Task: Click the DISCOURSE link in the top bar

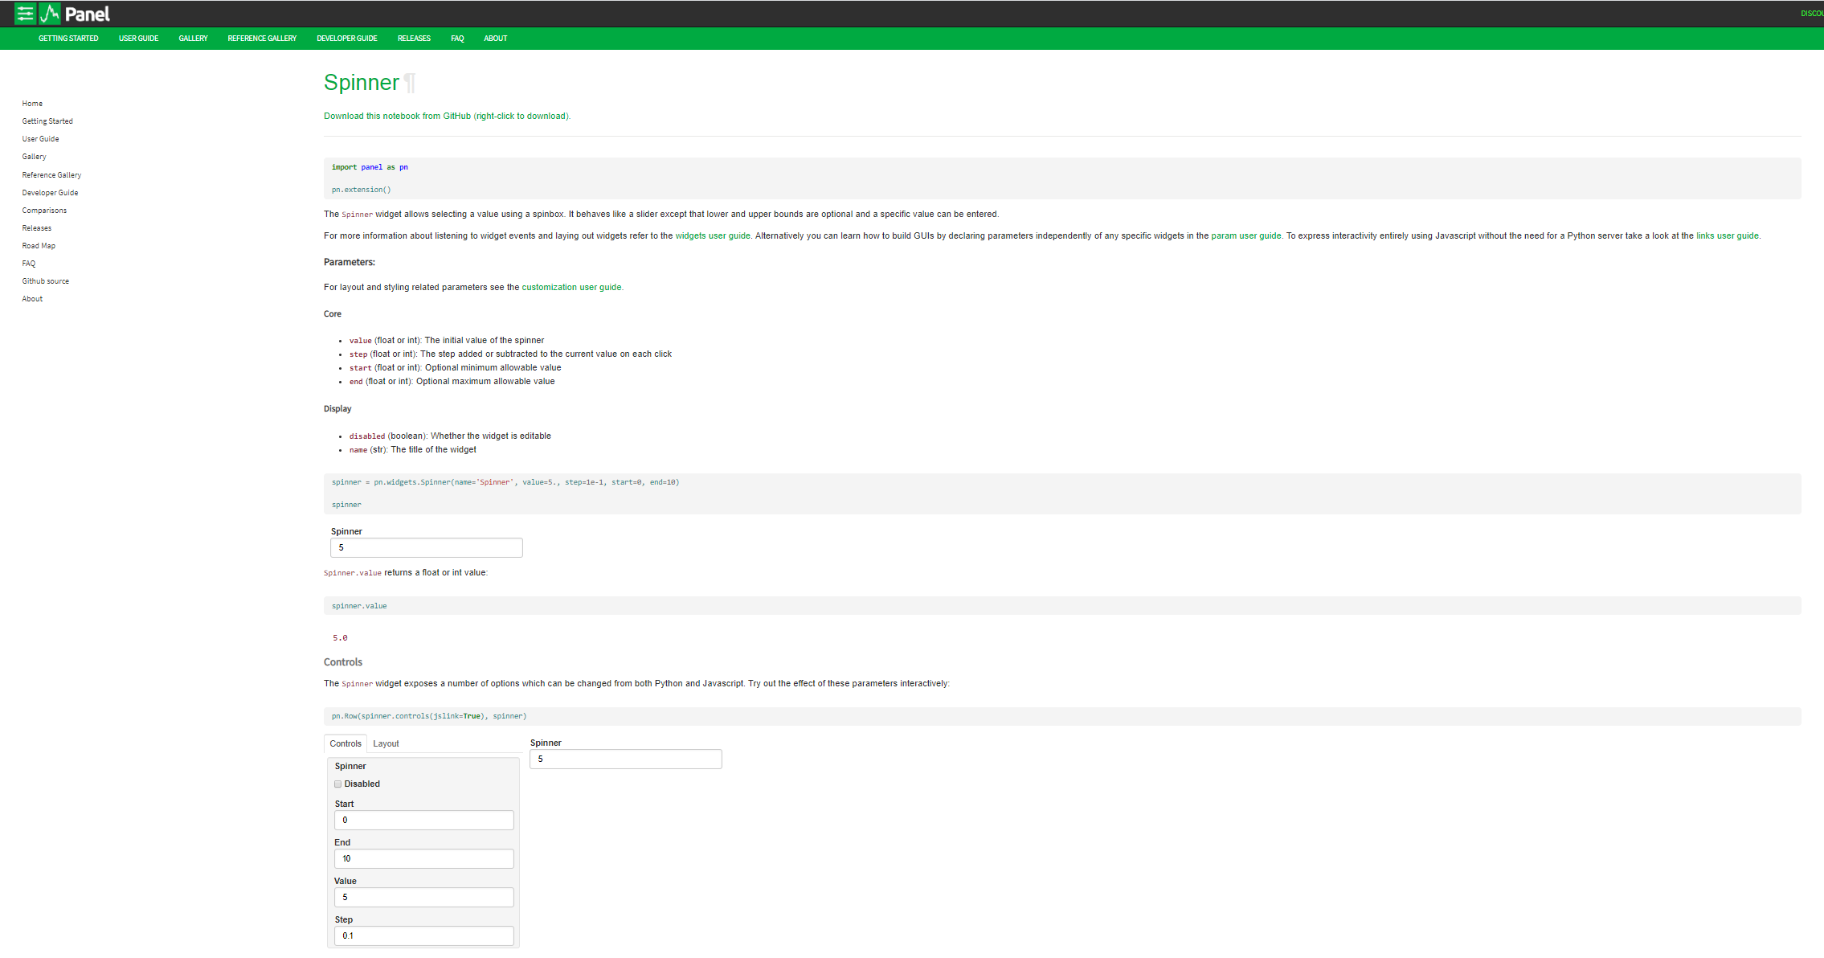Action: pyautogui.click(x=1811, y=14)
